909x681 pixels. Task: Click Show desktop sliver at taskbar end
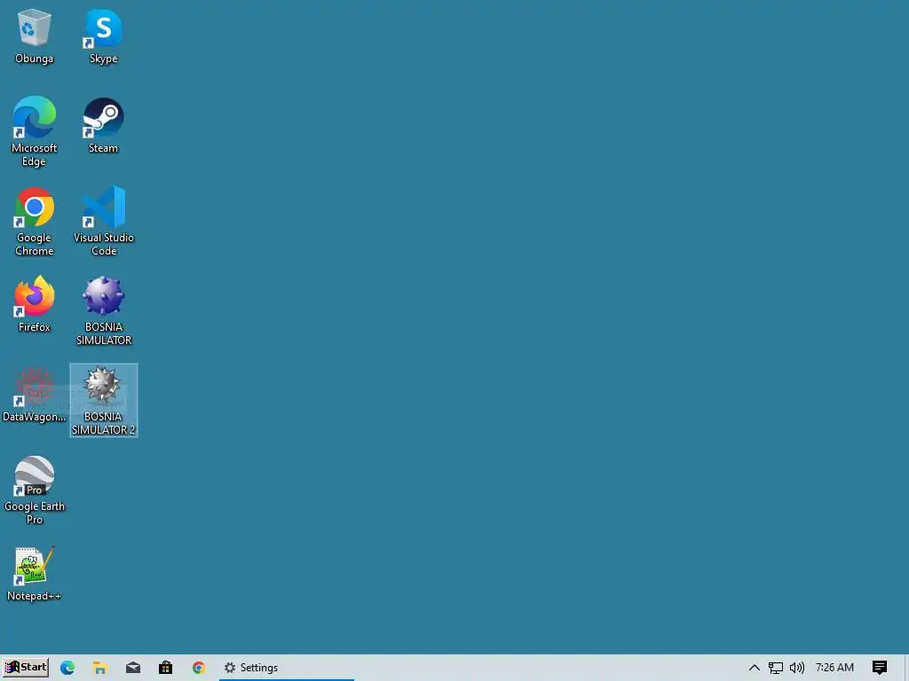(x=906, y=668)
